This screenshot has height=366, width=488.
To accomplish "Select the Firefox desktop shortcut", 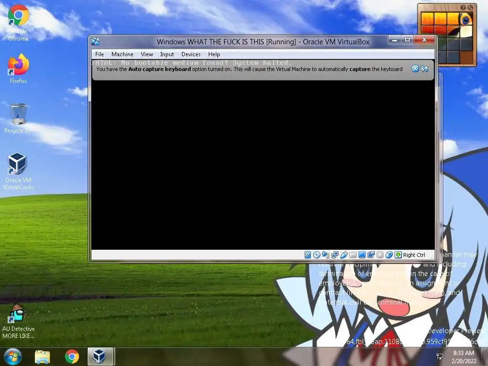I will tap(19, 69).
